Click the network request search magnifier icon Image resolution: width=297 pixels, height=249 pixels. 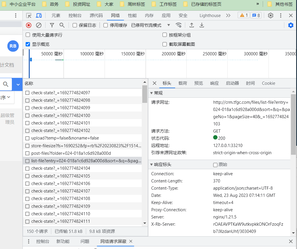[61, 25]
